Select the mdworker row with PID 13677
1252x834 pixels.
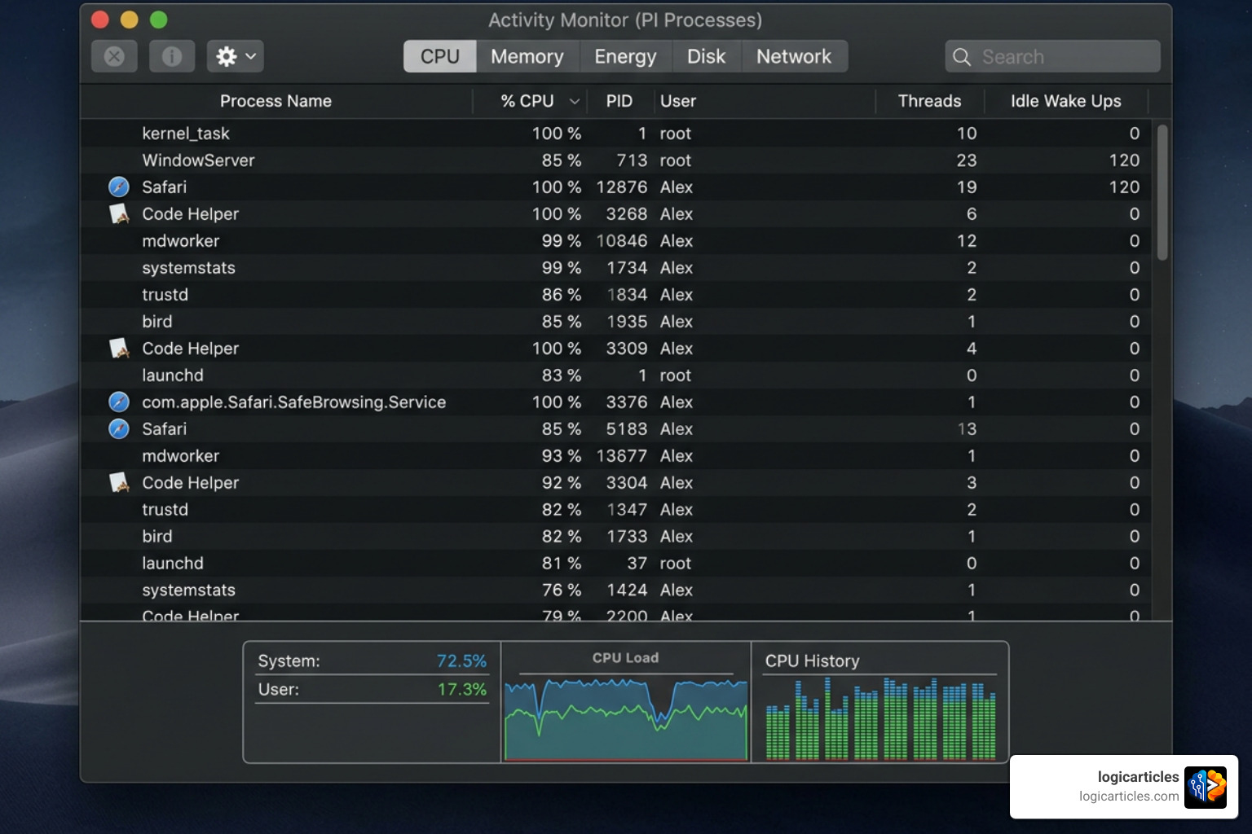coord(616,456)
